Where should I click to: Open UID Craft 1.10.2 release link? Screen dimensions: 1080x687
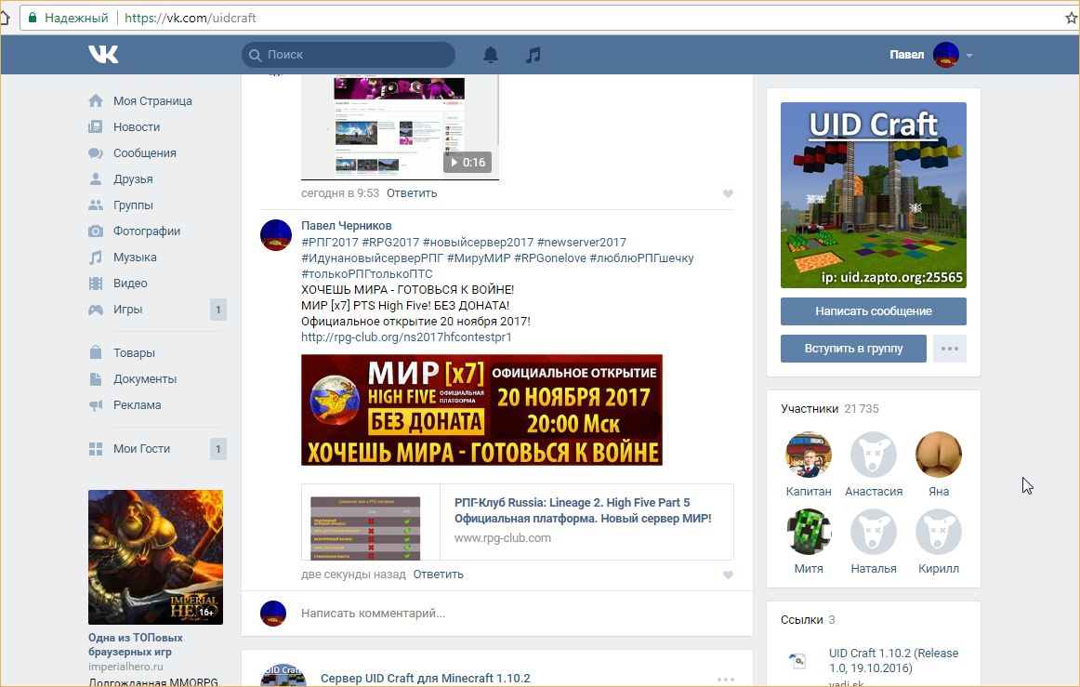pos(893,660)
